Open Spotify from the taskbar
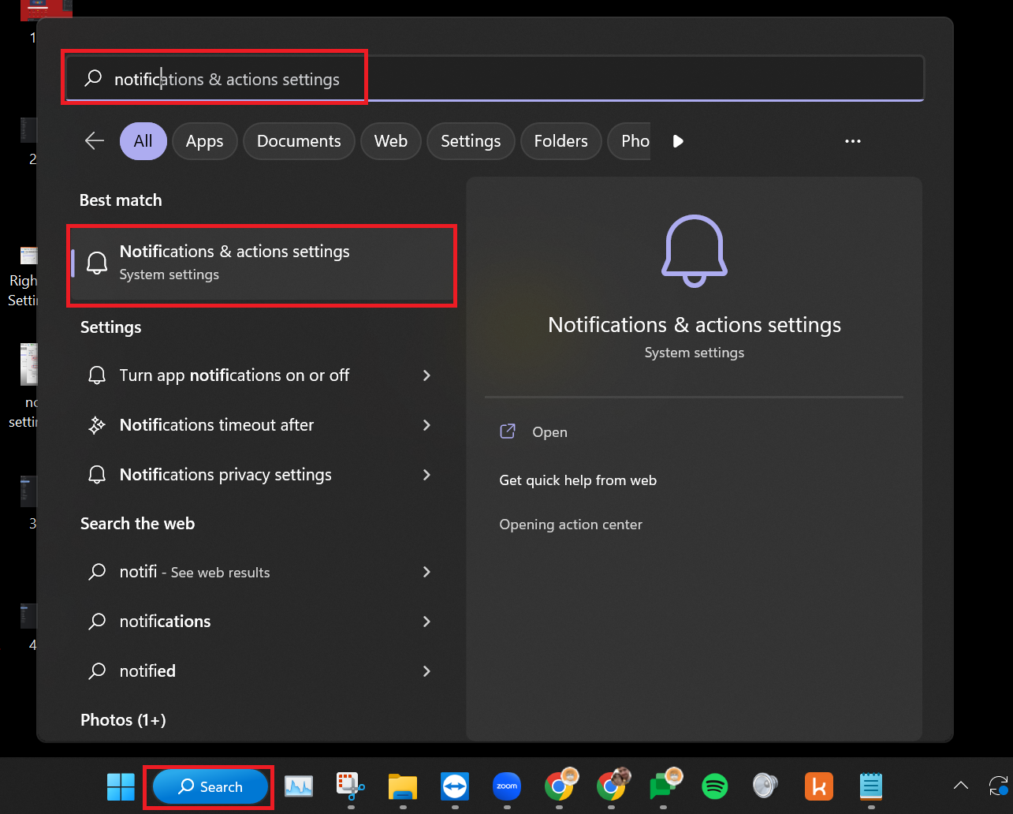1013x814 pixels. coord(714,786)
